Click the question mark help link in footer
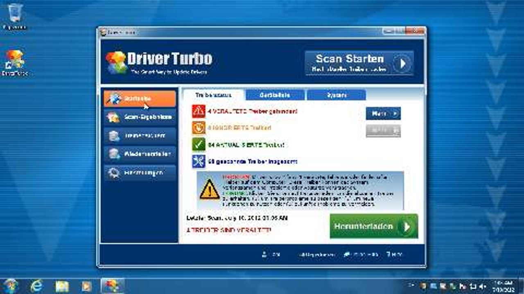This screenshot has width=524, height=294. point(394,254)
